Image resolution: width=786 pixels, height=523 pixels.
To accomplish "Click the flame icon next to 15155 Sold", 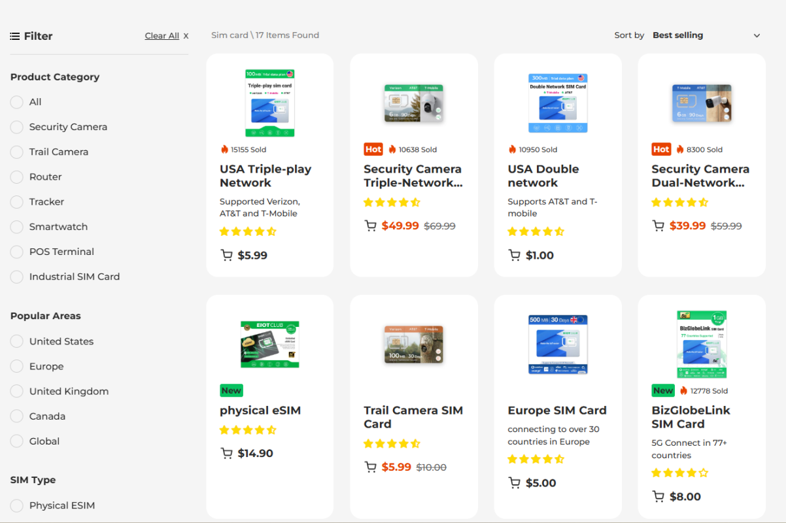I will coord(224,149).
